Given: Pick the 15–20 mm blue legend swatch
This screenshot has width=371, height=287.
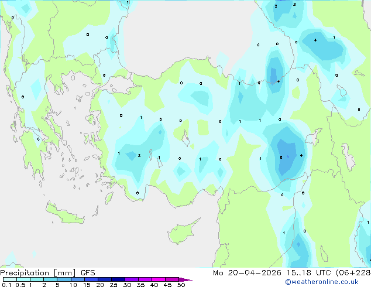Looking at the screenshot, I should (91, 279).
